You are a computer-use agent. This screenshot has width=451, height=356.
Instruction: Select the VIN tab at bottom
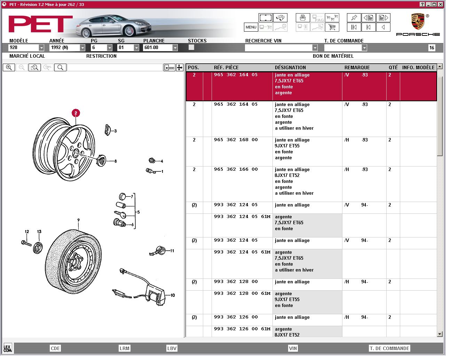tap(293, 348)
